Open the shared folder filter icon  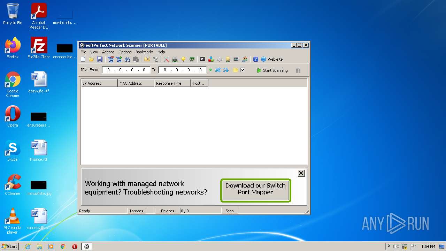click(147, 59)
